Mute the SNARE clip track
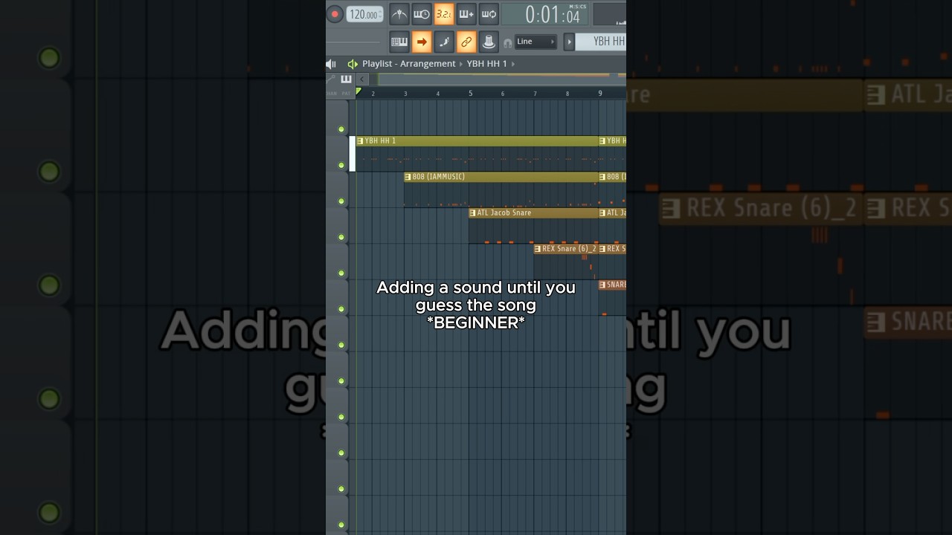The width and height of the screenshot is (952, 535). pyautogui.click(x=341, y=309)
